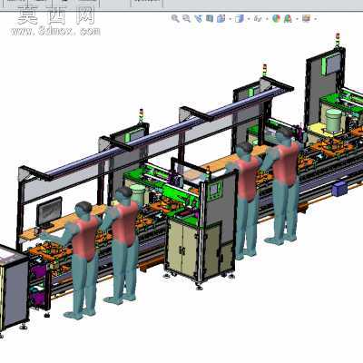Expand the View Settings dropdown arrow
The height and width of the screenshot is (363, 363).
(x=316, y=19)
